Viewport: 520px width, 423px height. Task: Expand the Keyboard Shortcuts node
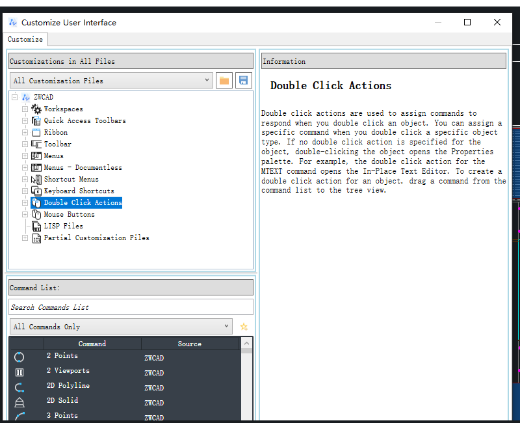[x=25, y=191]
